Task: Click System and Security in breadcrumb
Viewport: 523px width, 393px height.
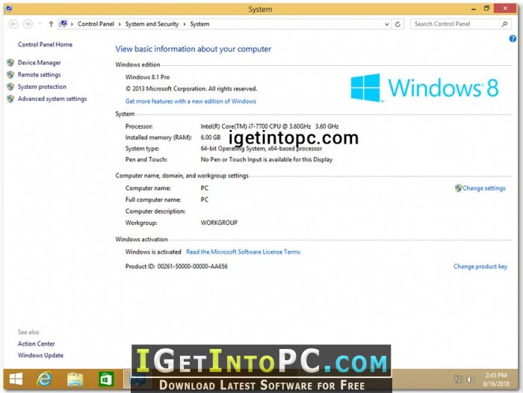Action: click(152, 24)
